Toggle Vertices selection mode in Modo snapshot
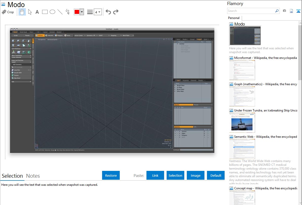Viewport: 302px width, 205px height. 40,36
